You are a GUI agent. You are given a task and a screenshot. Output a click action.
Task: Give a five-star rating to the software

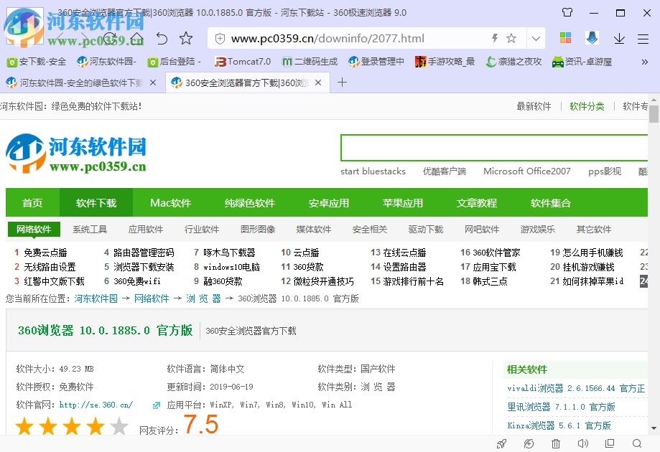pos(118,426)
